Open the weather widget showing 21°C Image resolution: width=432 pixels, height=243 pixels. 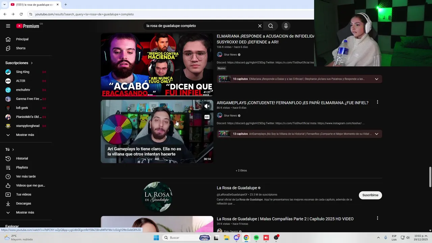click(19, 238)
